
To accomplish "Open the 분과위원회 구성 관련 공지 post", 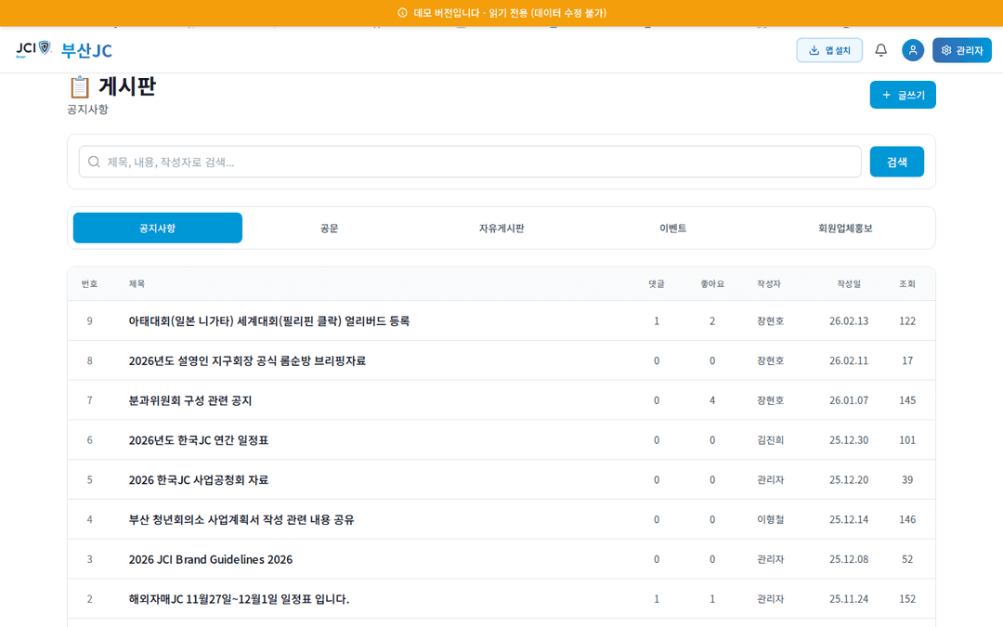I will point(190,400).
